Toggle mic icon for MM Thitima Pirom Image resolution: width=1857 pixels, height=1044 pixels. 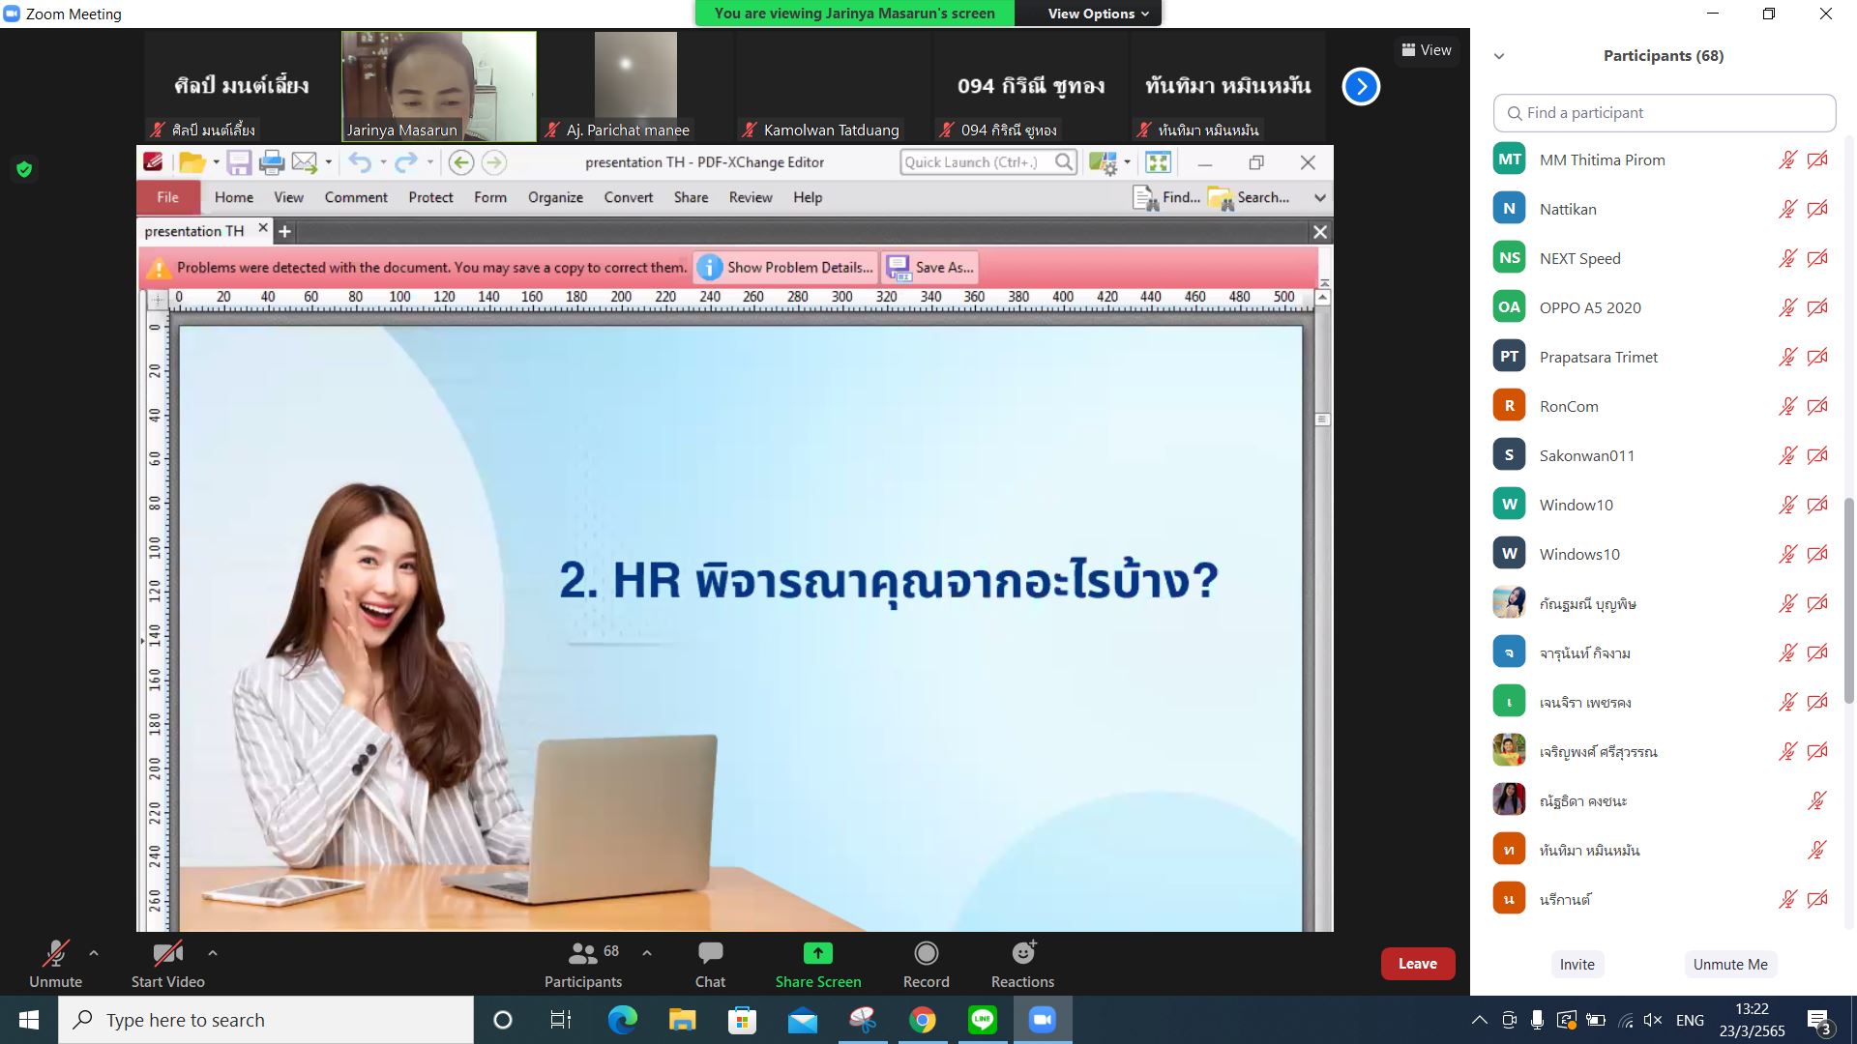(1787, 159)
